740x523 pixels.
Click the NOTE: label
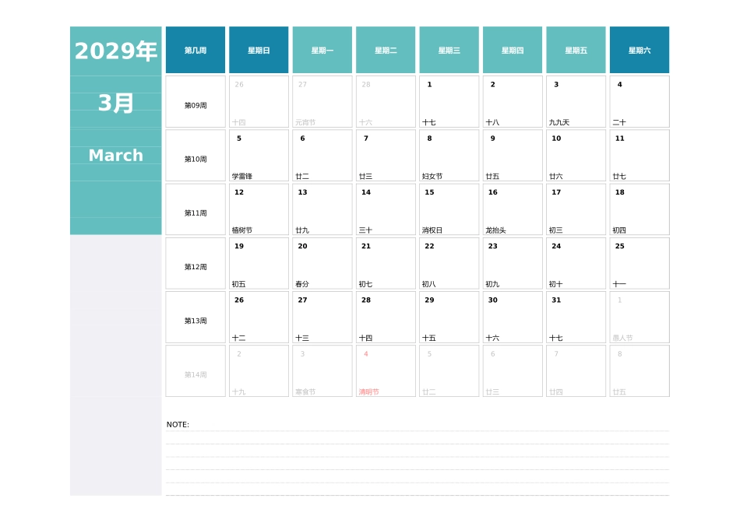click(x=178, y=424)
